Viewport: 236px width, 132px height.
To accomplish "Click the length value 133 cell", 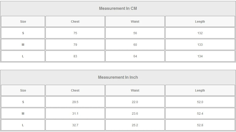I will tap(200, 45).
